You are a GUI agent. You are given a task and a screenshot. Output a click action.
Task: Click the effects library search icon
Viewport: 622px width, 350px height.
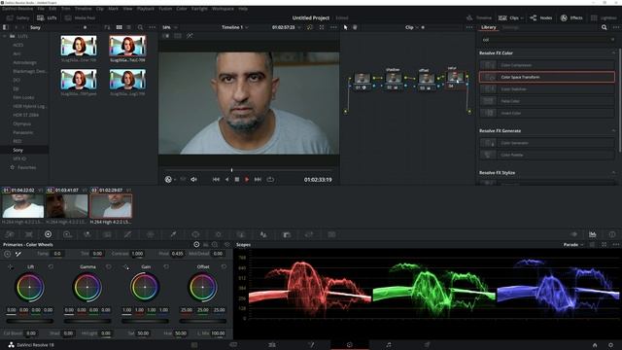coord(605,27)
